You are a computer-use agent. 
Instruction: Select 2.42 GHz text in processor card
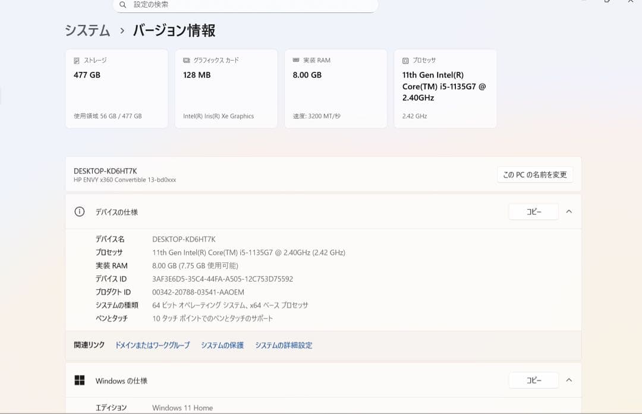click(x=414, y=116)
